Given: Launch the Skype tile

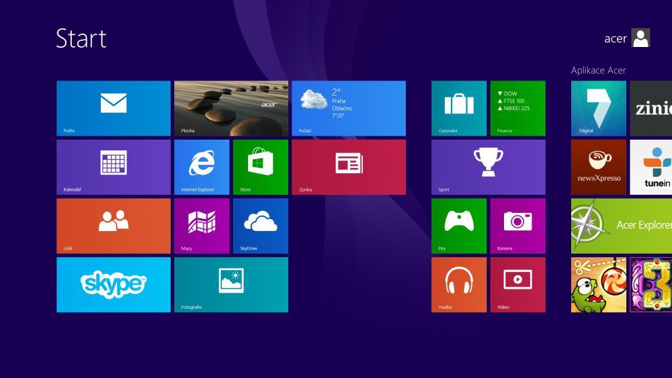Looking at the screenshot, I should 113,284.
